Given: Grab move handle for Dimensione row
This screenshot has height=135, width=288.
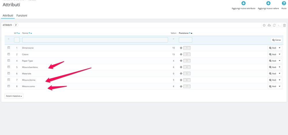Looking at the screenshot, I should coord(181,48).
